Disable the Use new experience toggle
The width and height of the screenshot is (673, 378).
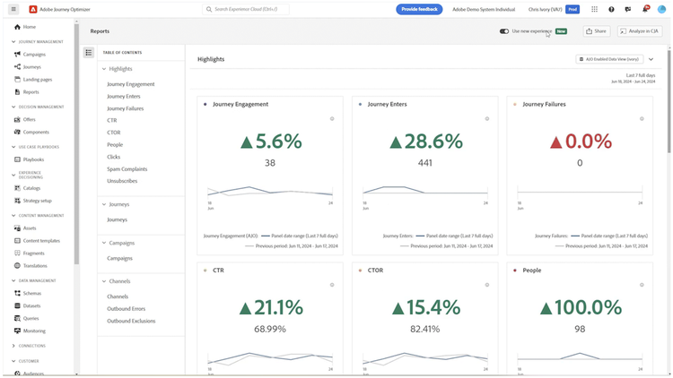coord(504,31)
